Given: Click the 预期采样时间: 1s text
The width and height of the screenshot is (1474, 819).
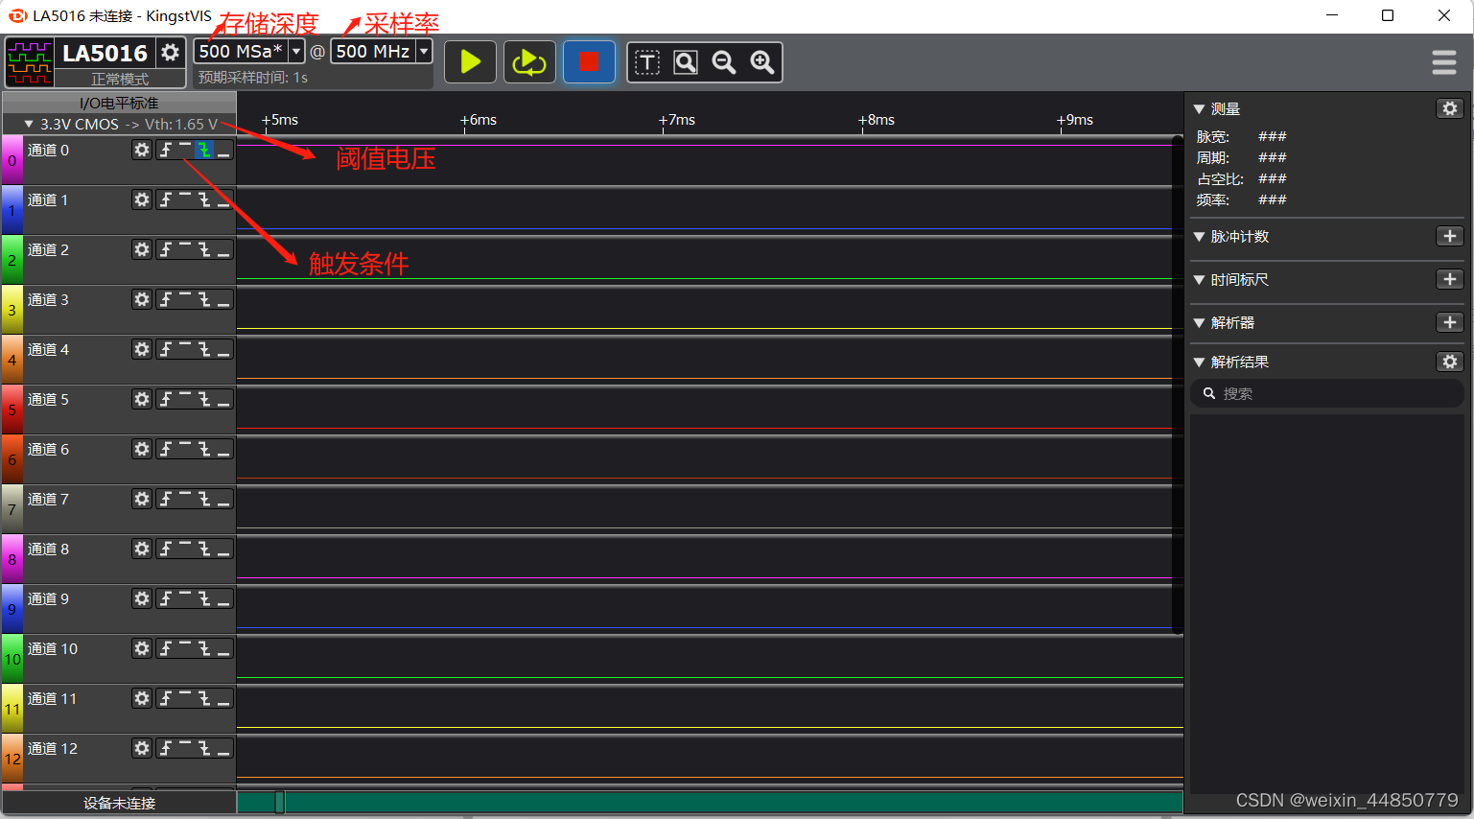Looking at the screenshot, I should (x=253, y=77).
